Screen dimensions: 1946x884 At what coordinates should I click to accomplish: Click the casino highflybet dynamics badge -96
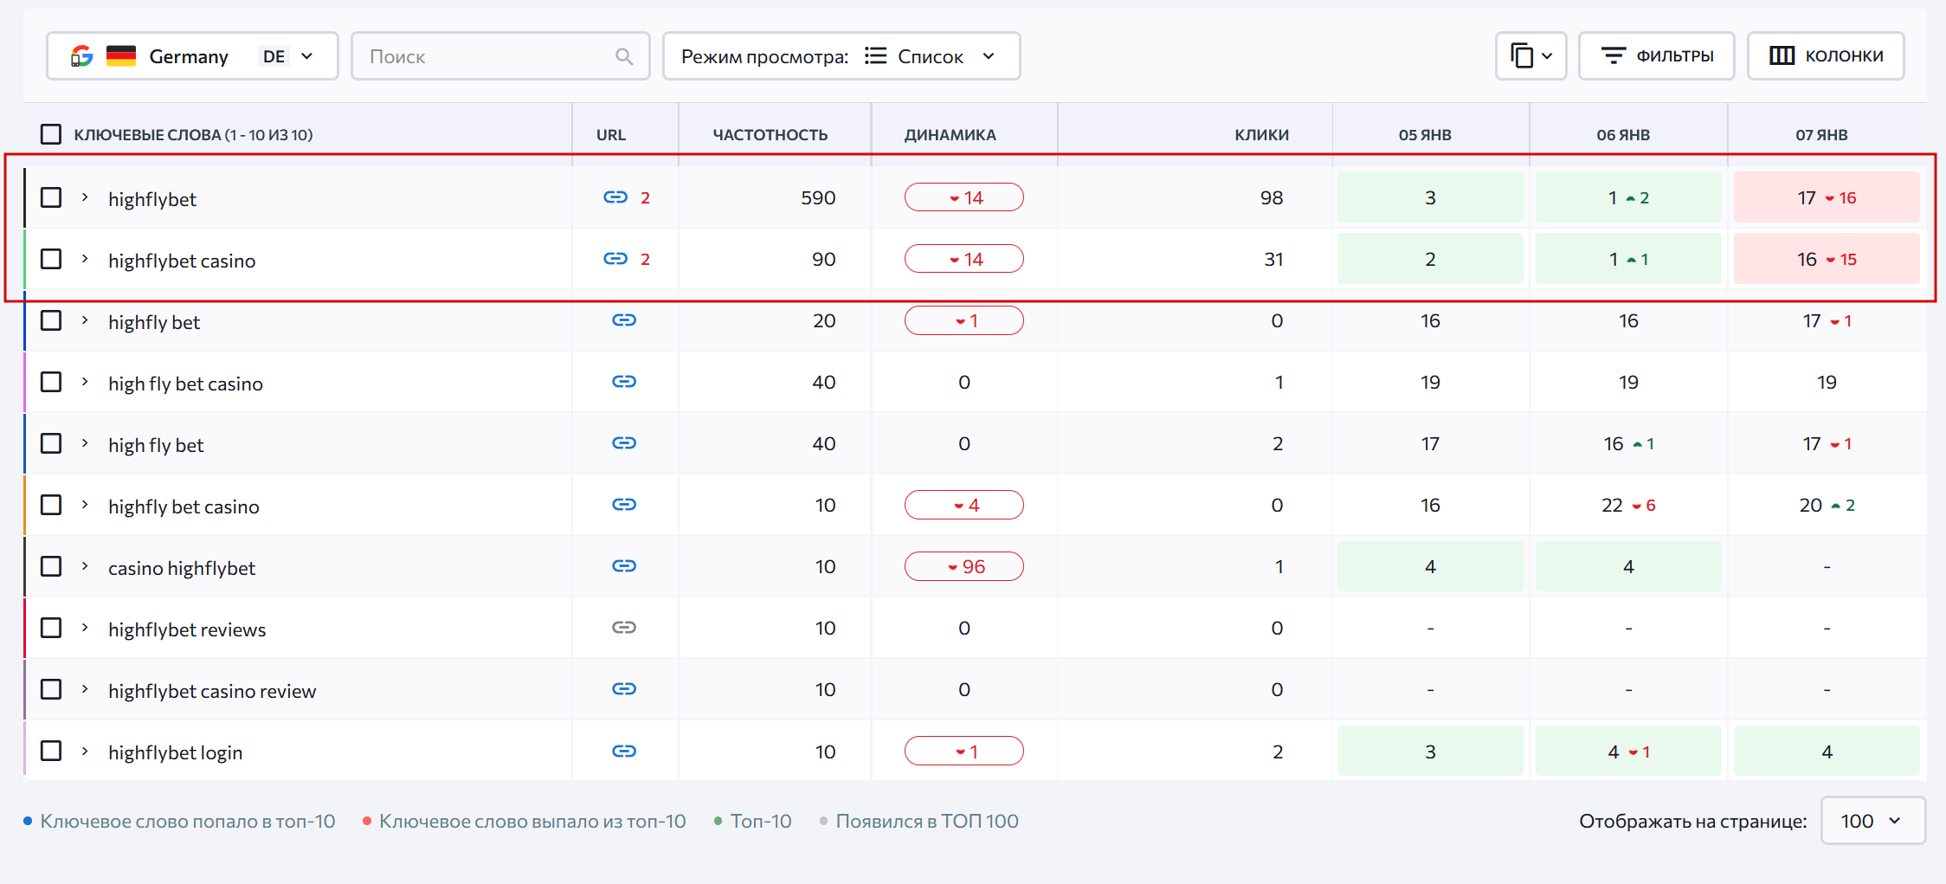click(964, 566)
